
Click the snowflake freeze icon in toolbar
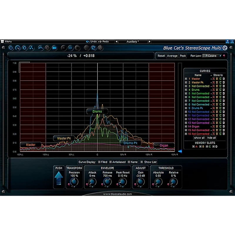point(100,48)
